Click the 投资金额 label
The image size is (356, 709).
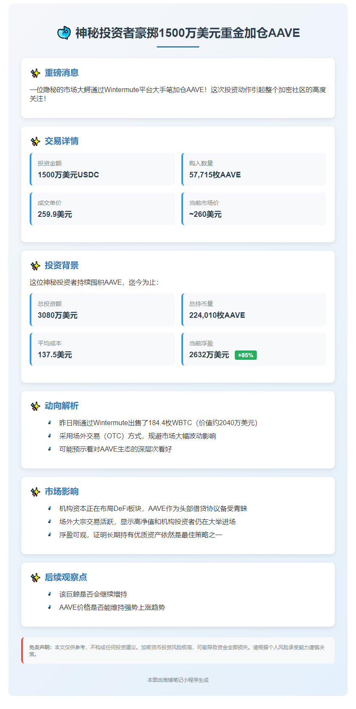click(x=50, y=163)
